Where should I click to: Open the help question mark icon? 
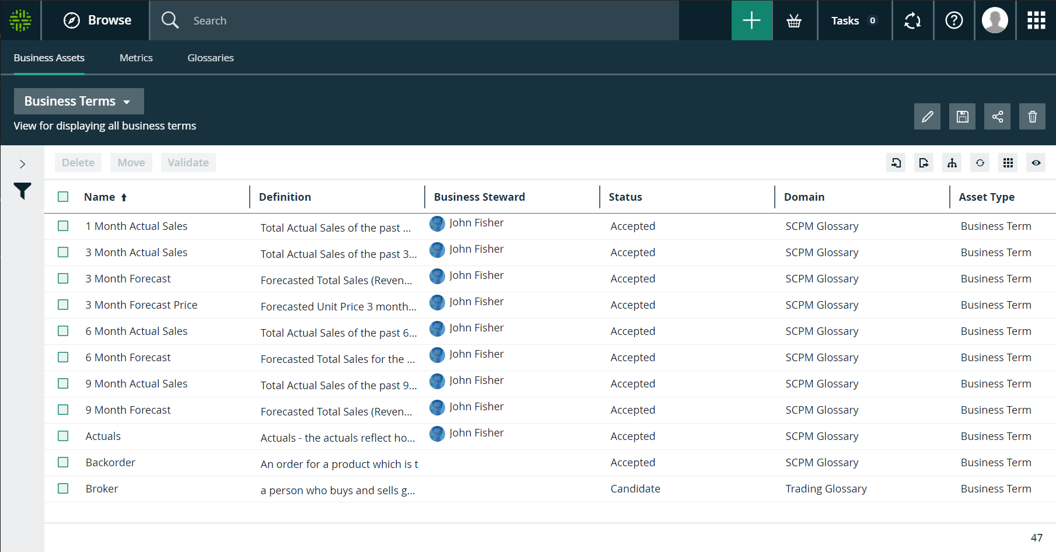[x=954, y=20]
